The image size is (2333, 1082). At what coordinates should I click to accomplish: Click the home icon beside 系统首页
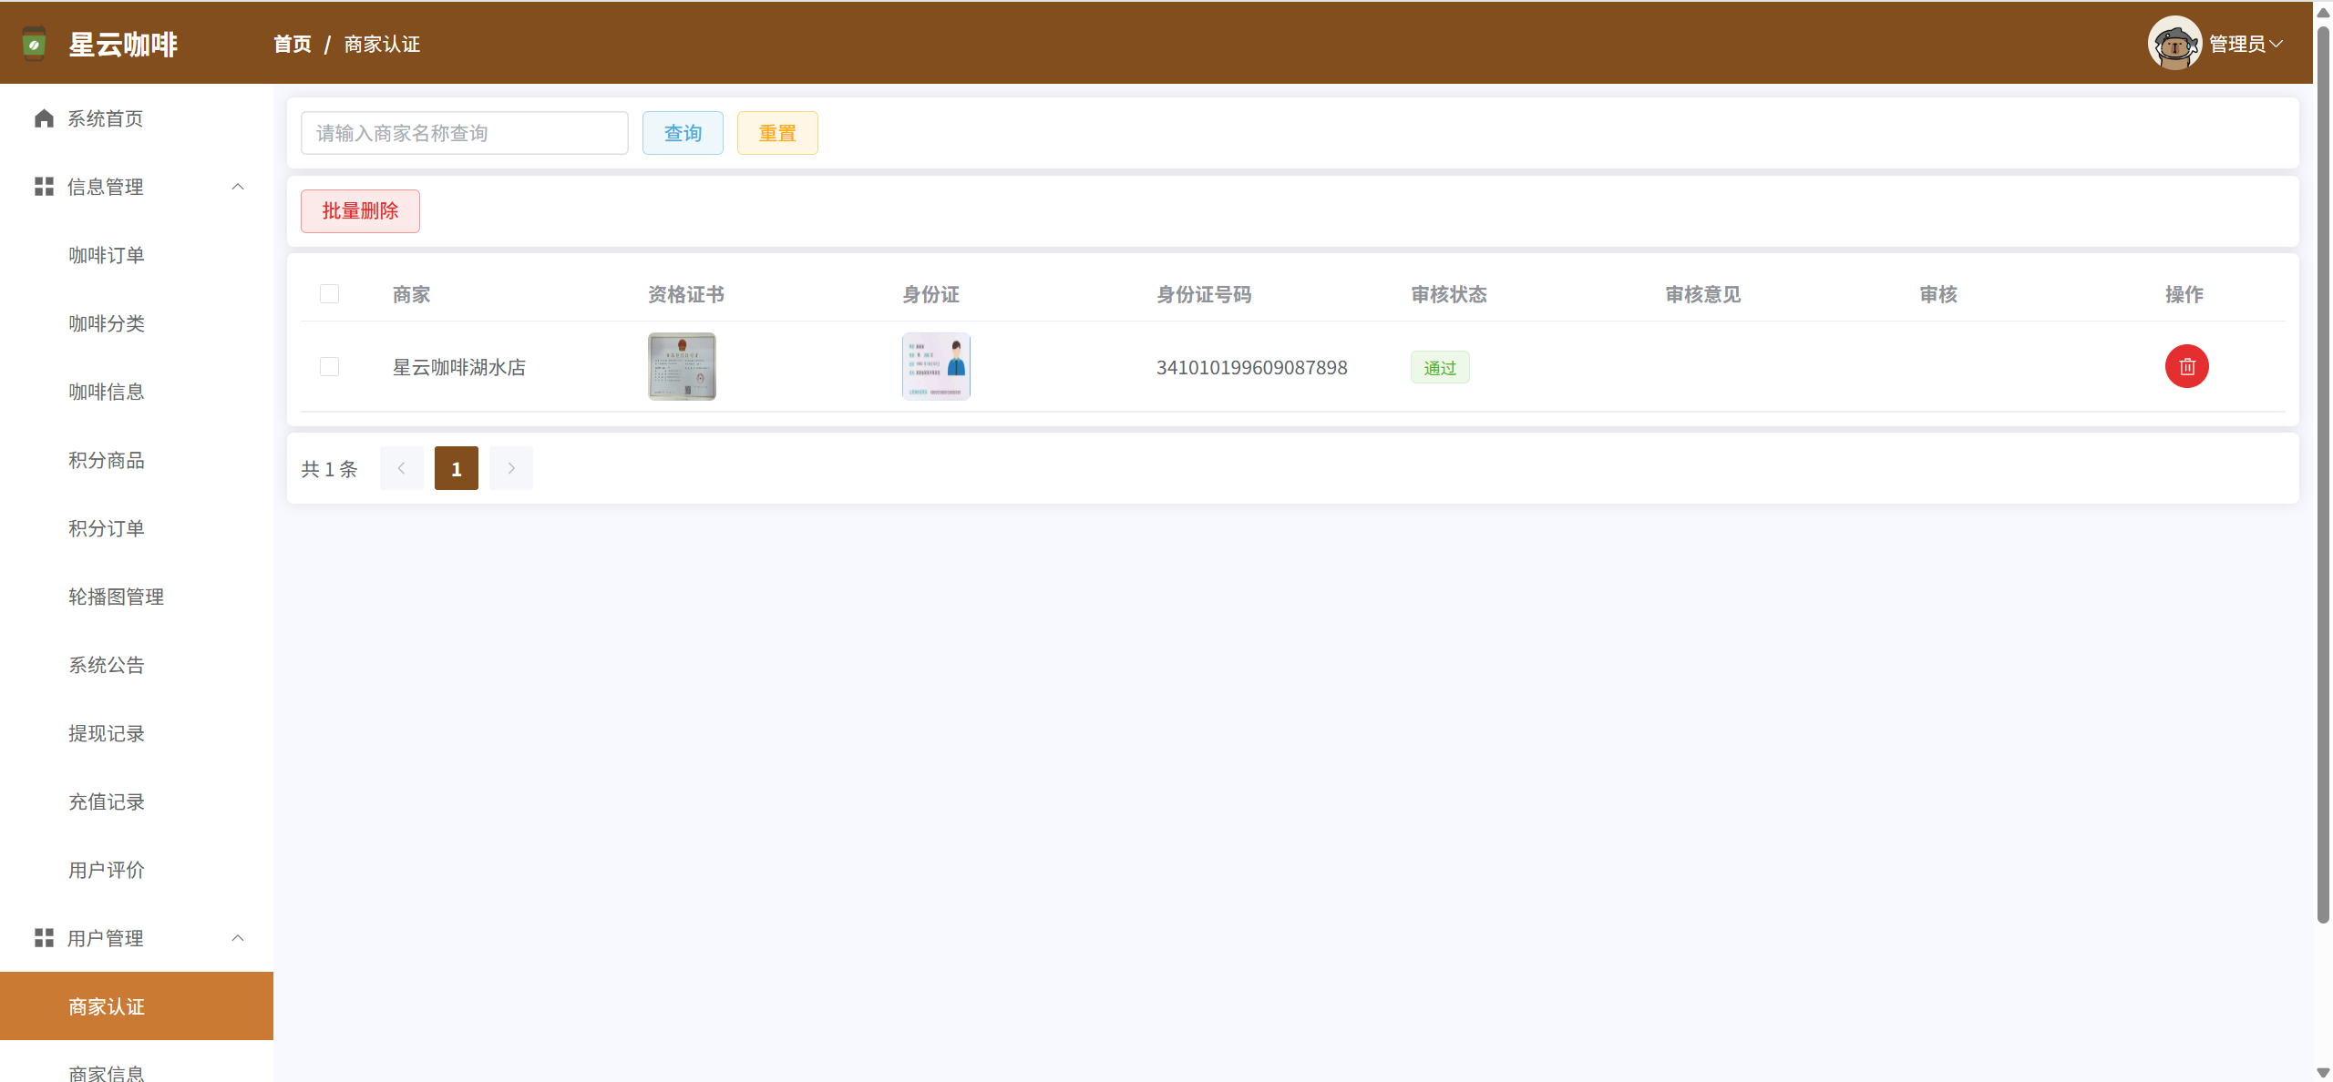[44, 118]
